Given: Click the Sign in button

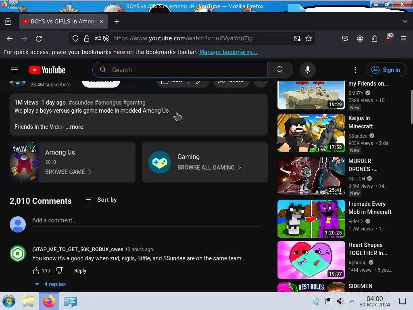Looking at the screenshot, I should coord(386,70).
